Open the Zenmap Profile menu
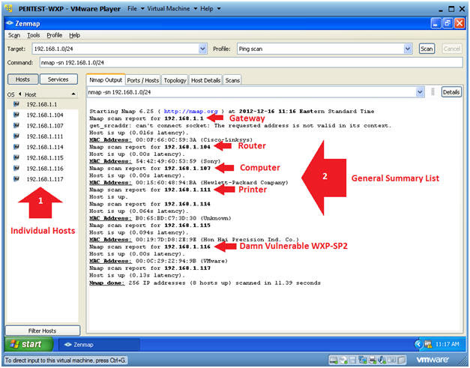 [54, 35]
